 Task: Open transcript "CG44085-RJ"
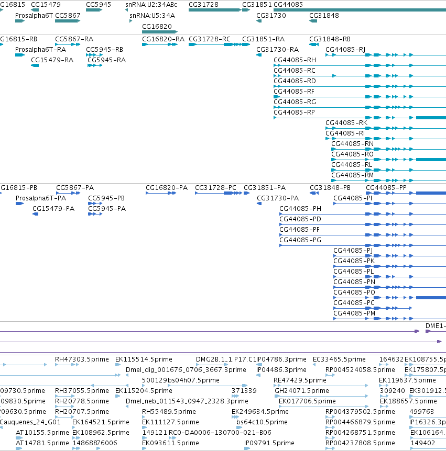click(x=345, y=50)
